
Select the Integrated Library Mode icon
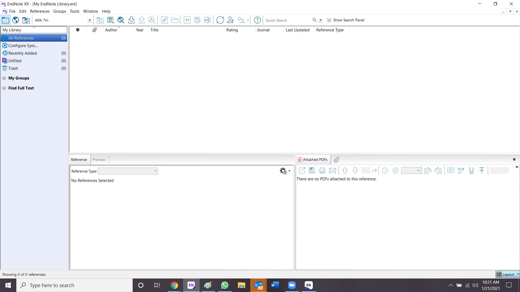click(x=26, y=20)
